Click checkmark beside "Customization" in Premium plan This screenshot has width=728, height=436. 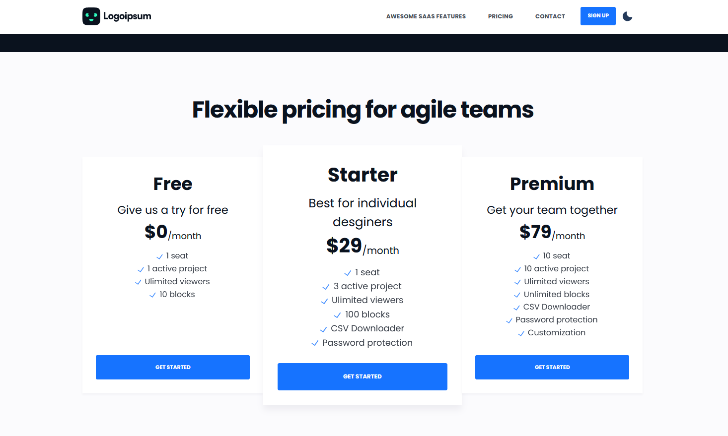click(x=521, y=333)
